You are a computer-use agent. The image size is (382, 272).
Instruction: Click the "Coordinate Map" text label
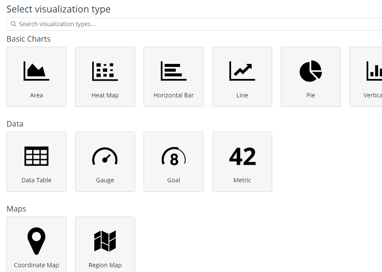(36, 265)
